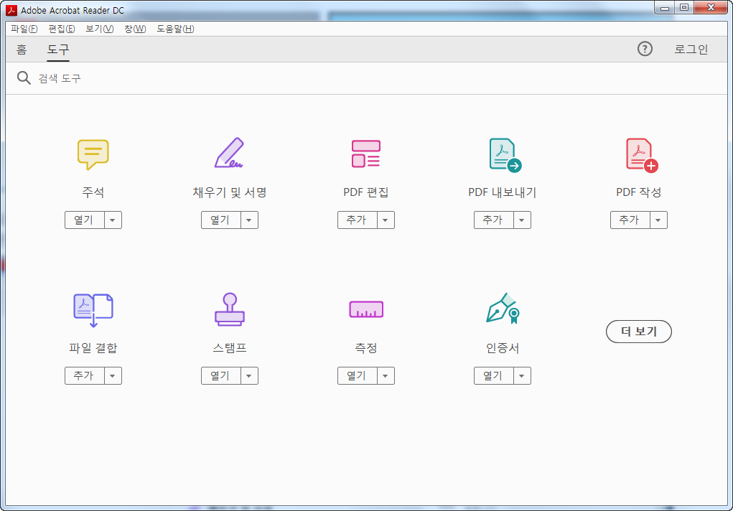Image resolution: width=733 pixels, height=511 pixels.
Task: Click the 채우기 및 서명 label text
Action: pos(230,192)
